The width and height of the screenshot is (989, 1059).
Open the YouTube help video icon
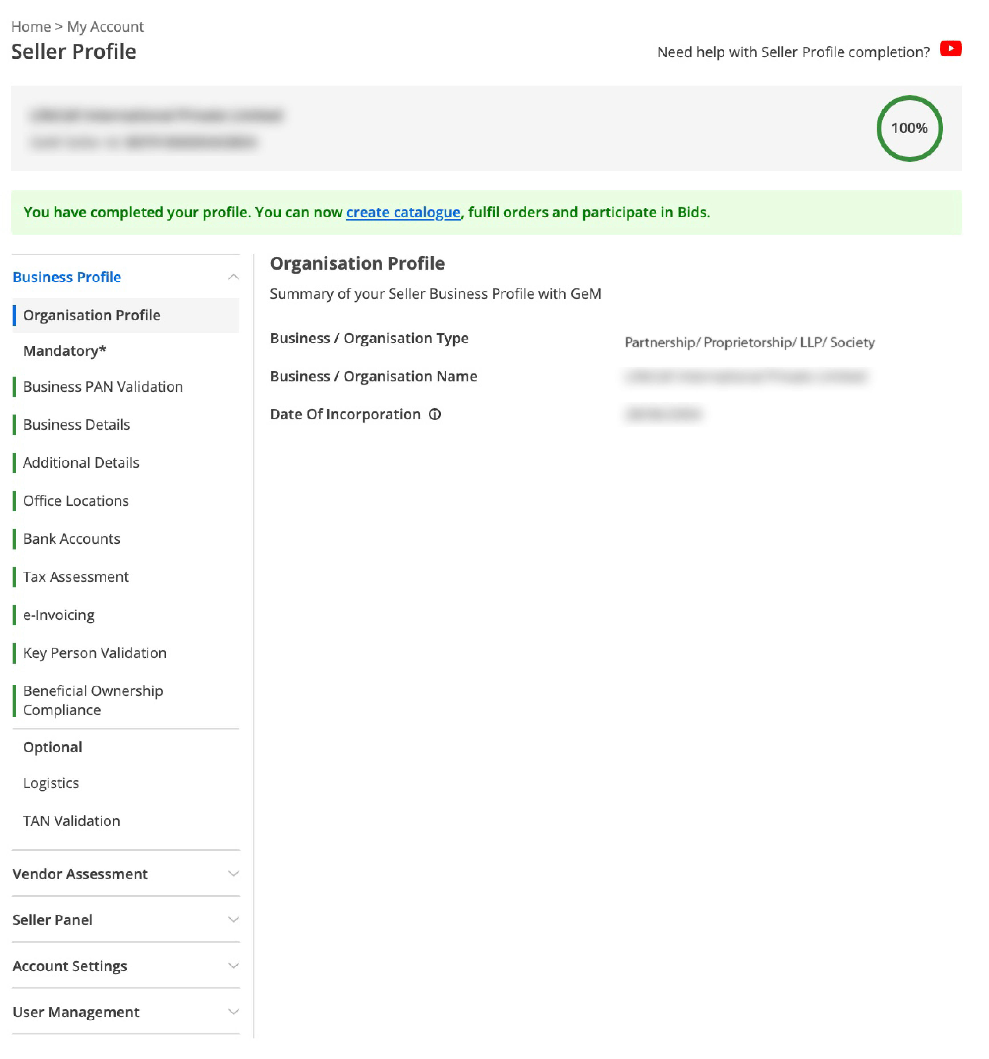pos(951,49)
